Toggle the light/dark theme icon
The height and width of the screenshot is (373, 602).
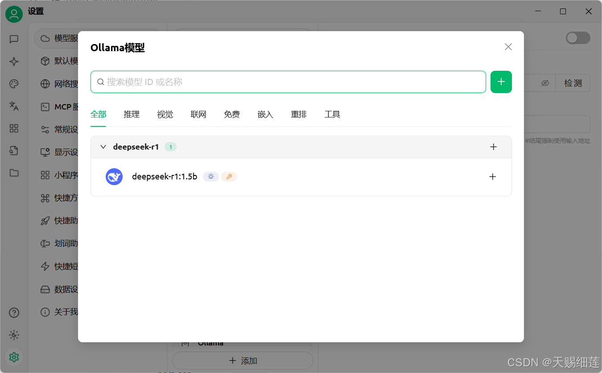click(14, 335)
